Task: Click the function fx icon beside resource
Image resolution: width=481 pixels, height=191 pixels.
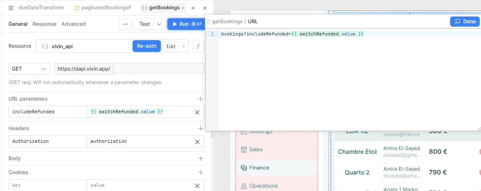Action: [x=198, y=46]
